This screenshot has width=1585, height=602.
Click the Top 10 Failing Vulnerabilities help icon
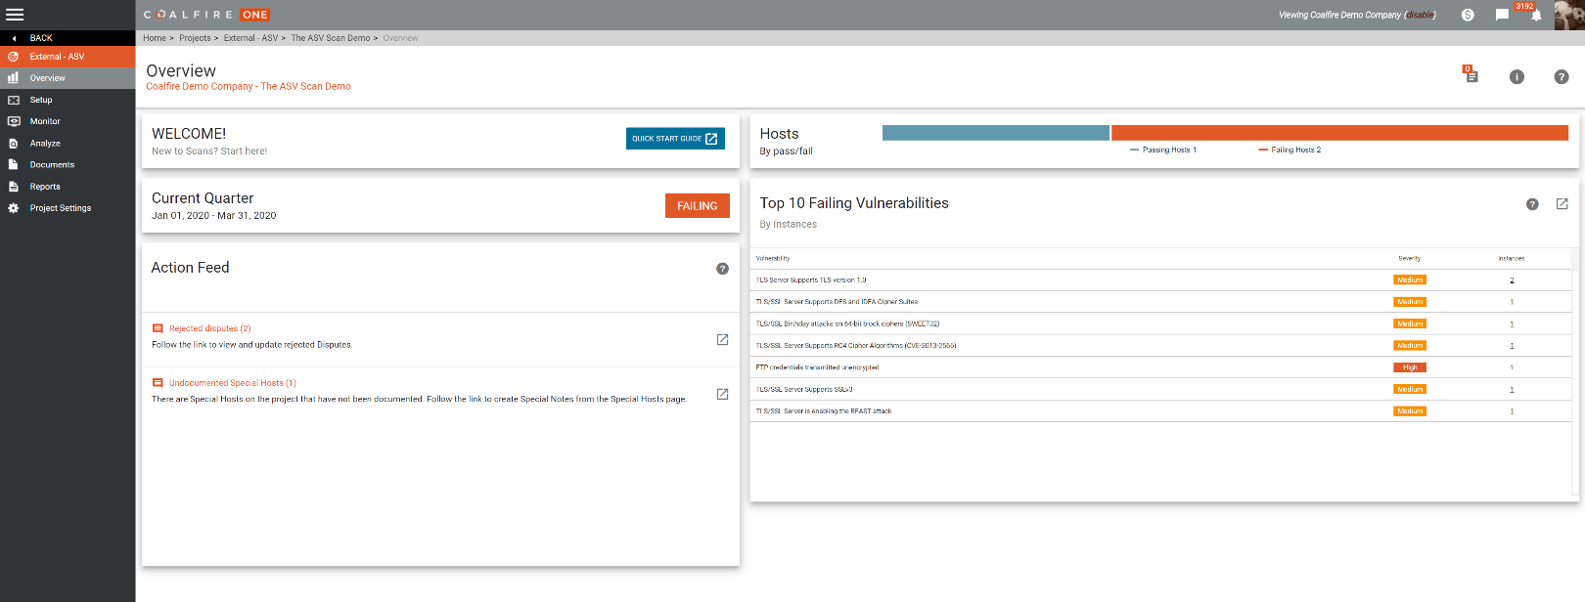(x=1532, y=204)
